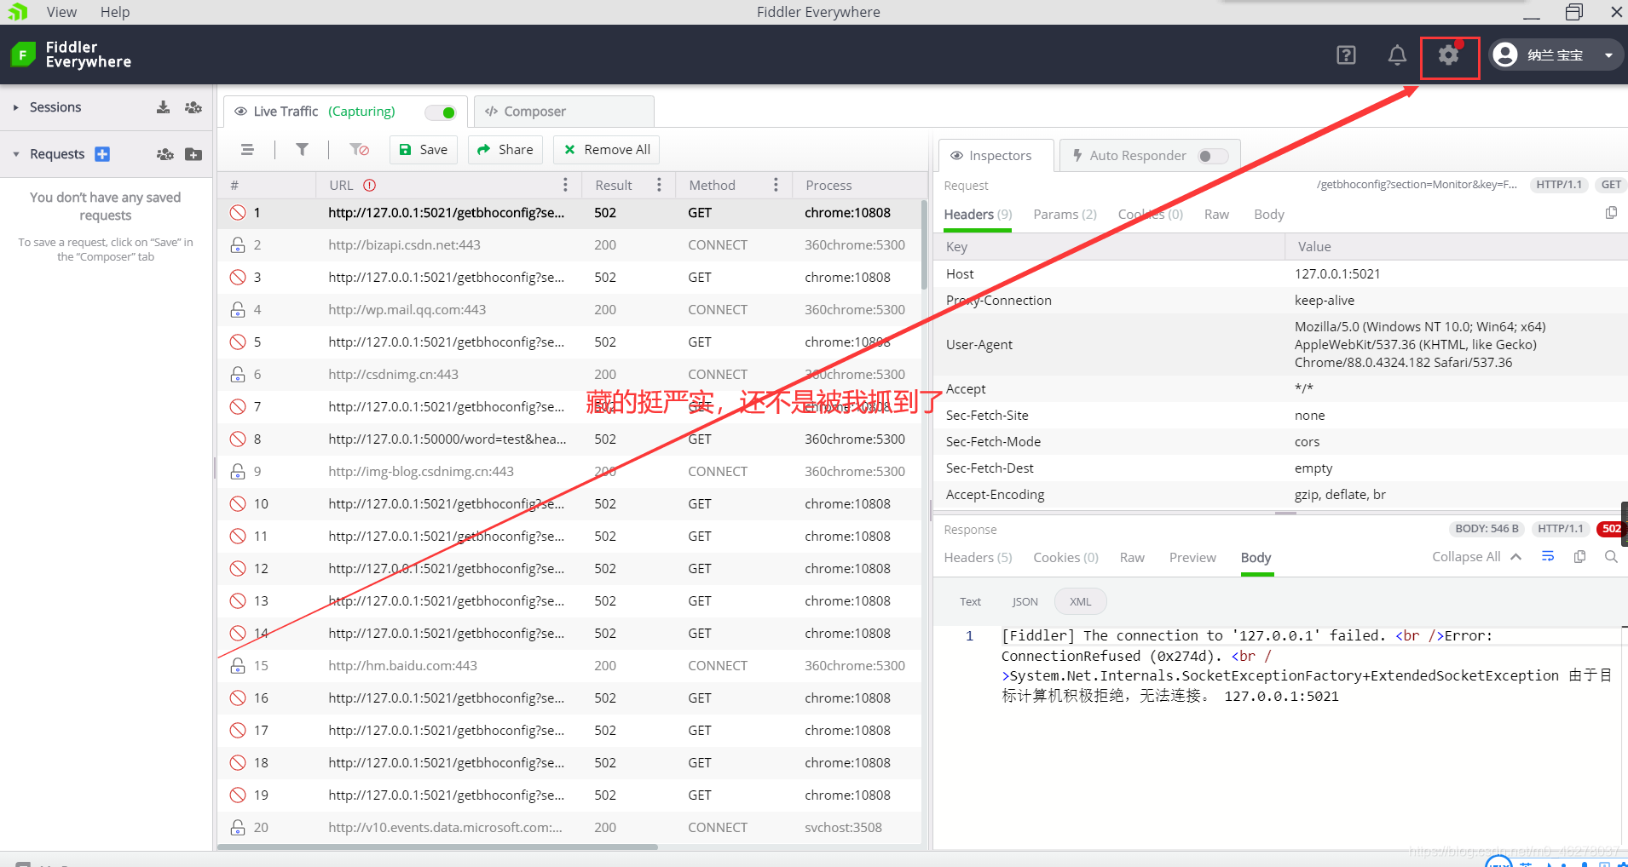Open the hamburger menu in traffic toolbar
The width and height of the screenshot is (1628, 867).
tap(247, 150)
